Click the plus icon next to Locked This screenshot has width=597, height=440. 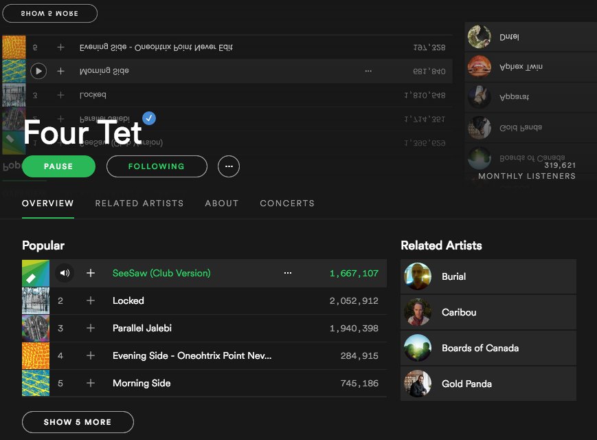90,300
